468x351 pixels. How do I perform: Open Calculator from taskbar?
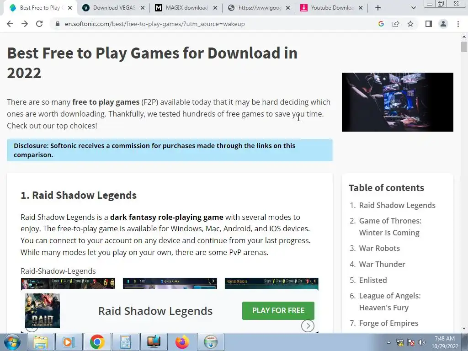125,342
